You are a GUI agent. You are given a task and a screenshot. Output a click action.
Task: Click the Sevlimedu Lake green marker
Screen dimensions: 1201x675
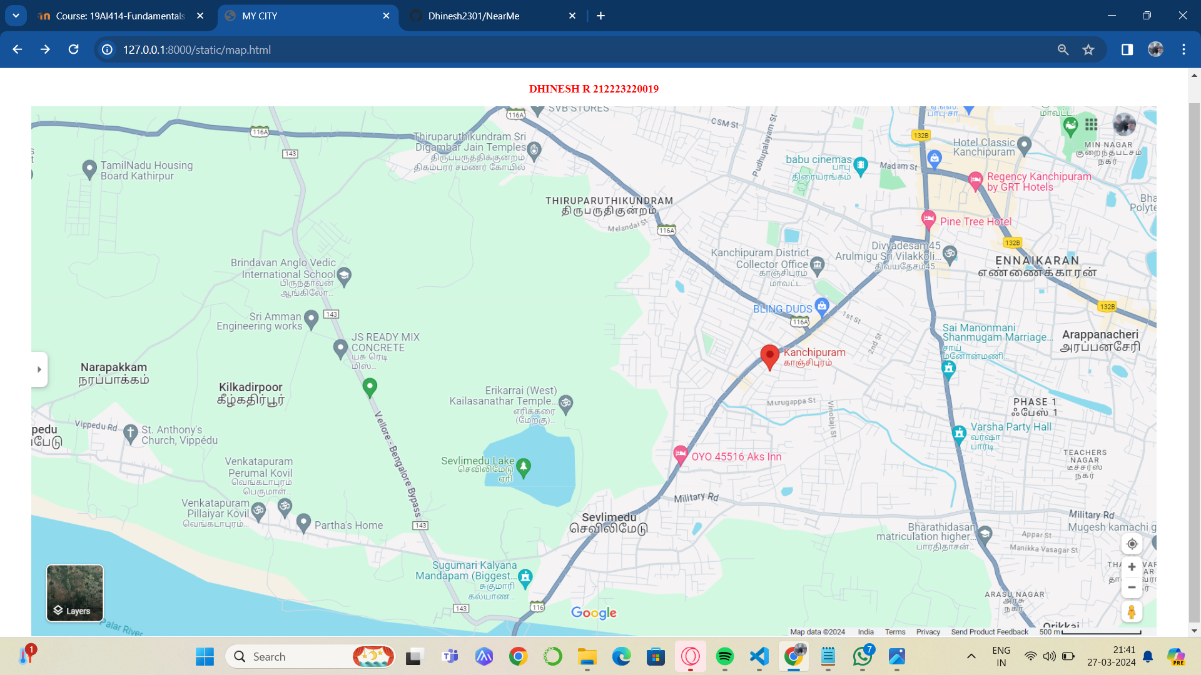[x=524, y=467]
